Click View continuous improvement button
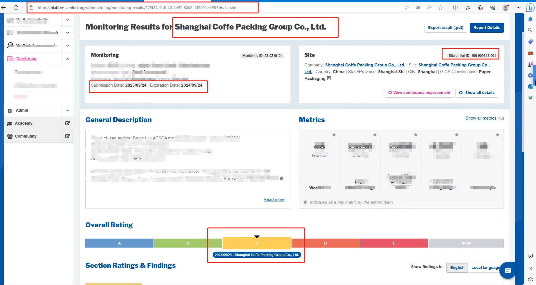The height and width of the screenshot is (285, 536). click(419, 93)
